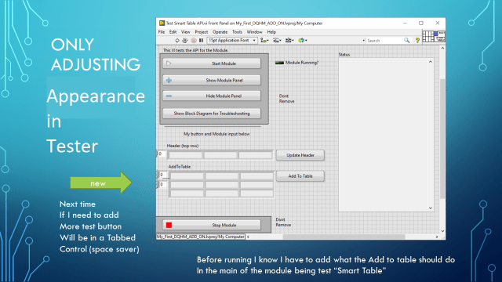Click Show Block Diagram for Troubleshooting
Viewport: 502px width, 282px height.
(x=212, y=114)
